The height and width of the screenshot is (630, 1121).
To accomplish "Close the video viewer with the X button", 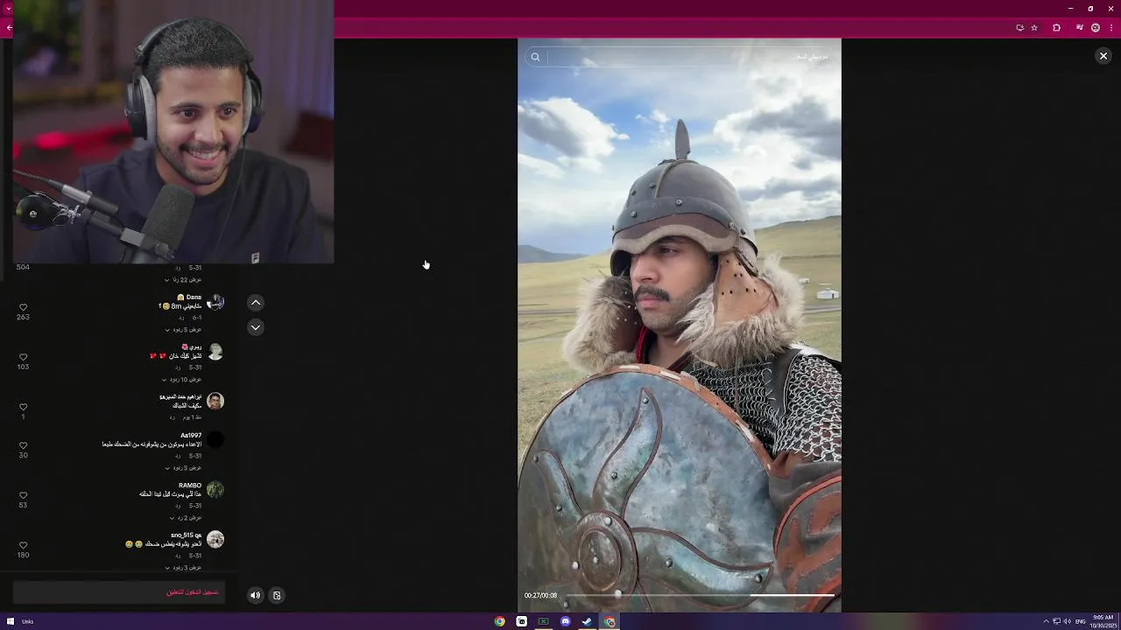I will [1103, 56].
